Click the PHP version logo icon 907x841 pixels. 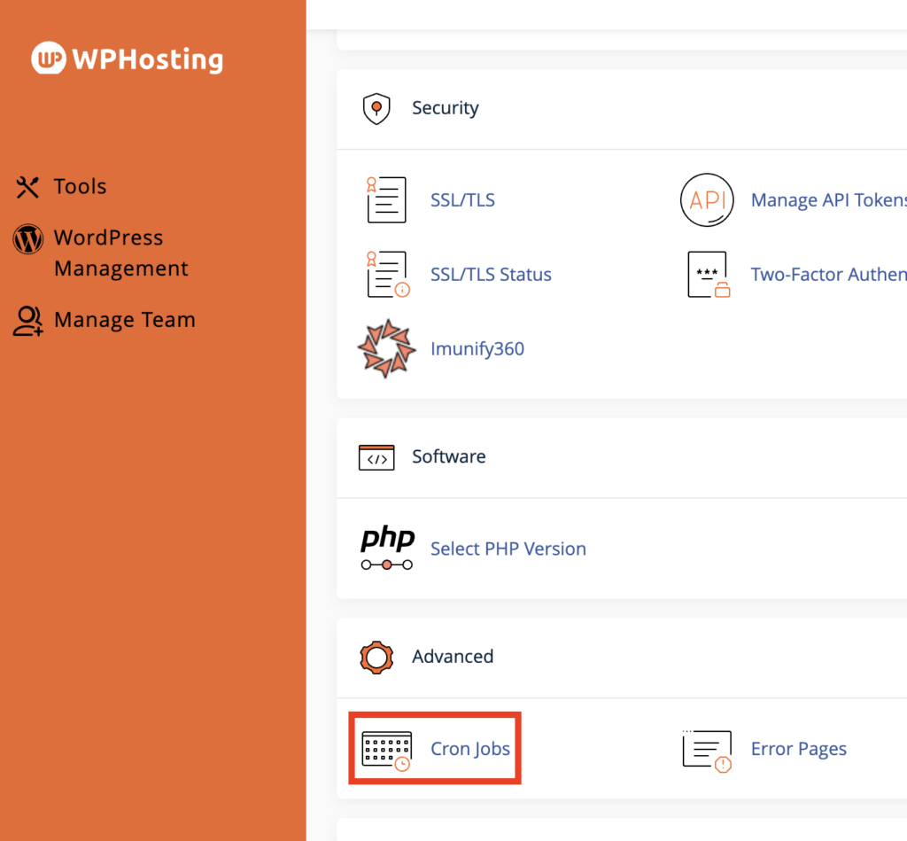click(386, 549)
